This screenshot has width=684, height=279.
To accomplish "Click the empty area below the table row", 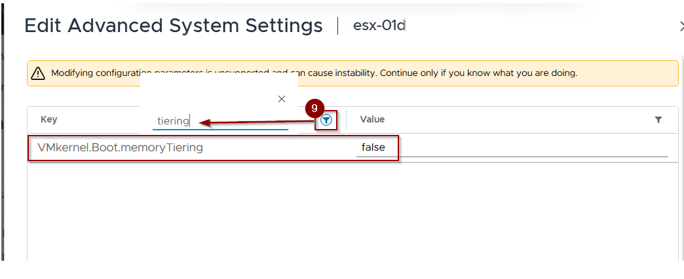I will [328, 210].
